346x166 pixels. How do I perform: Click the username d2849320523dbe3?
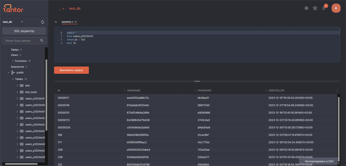tap(138, 150)
